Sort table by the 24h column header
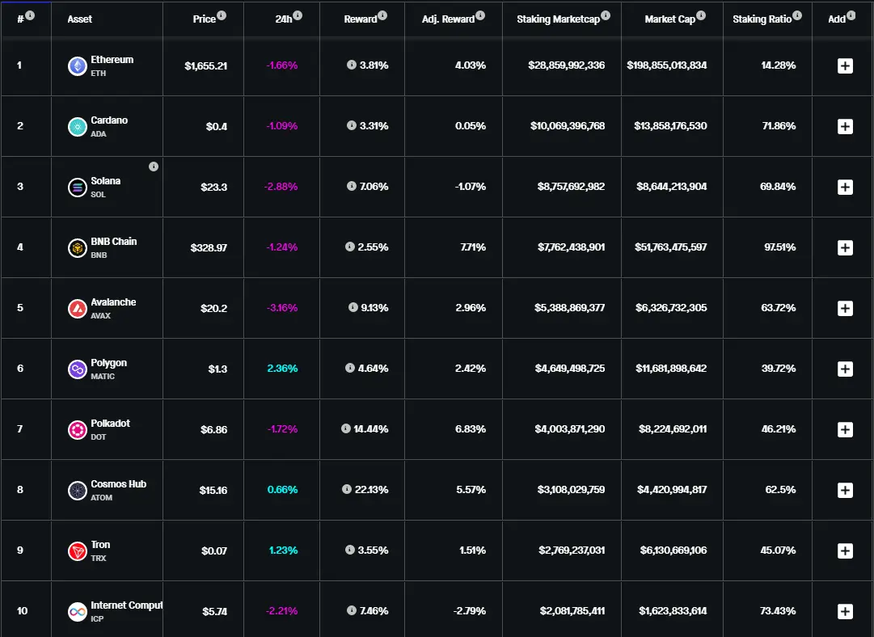This screenshot has width=874, height=637. click(x=283, y=19)
